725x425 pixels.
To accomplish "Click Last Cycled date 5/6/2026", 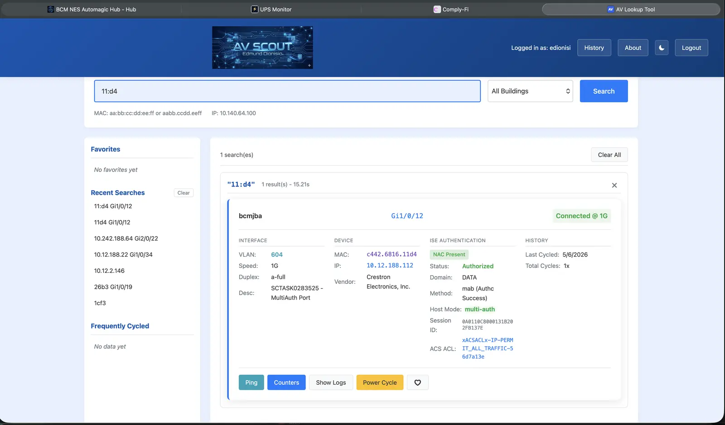I will tap(575, 255).
